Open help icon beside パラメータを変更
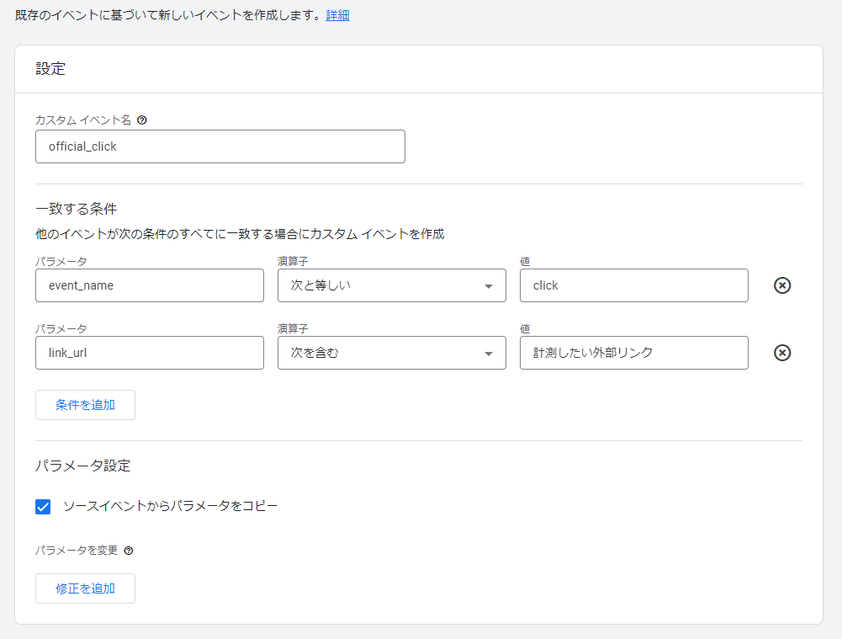The height and width of the screenshot is (639, 842). point(129,551)
